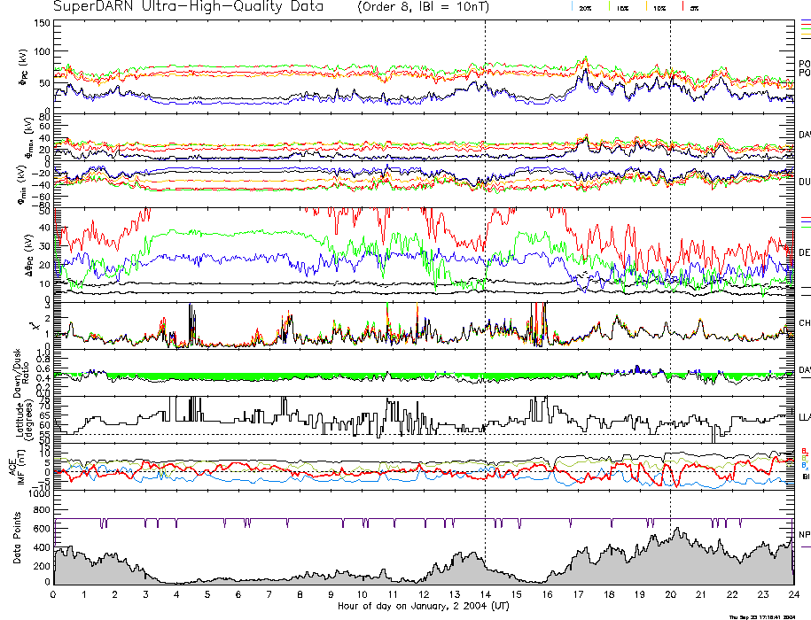Click the '1000' tick on Data Points axis
This screenshot has height=620, width=811.
point(38,493)
